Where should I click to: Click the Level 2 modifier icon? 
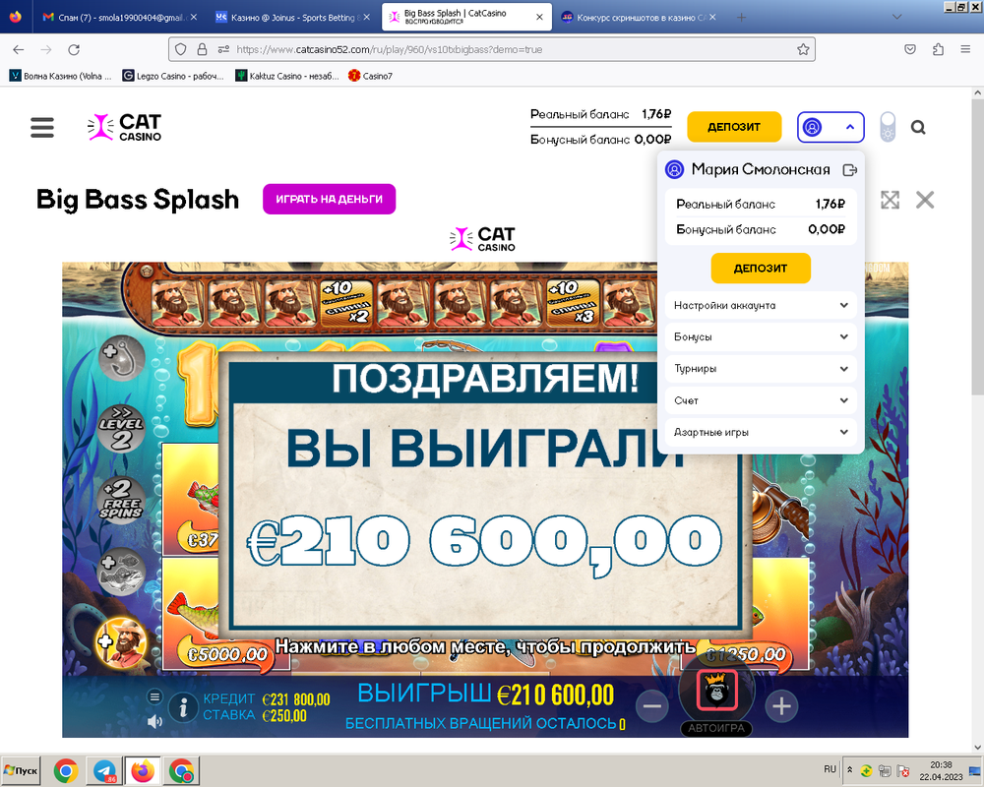[121, 429]
